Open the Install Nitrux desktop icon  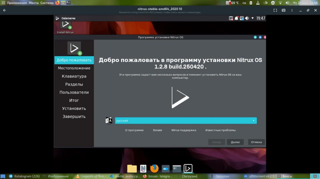pyautogui.click(x=65, y=27)
